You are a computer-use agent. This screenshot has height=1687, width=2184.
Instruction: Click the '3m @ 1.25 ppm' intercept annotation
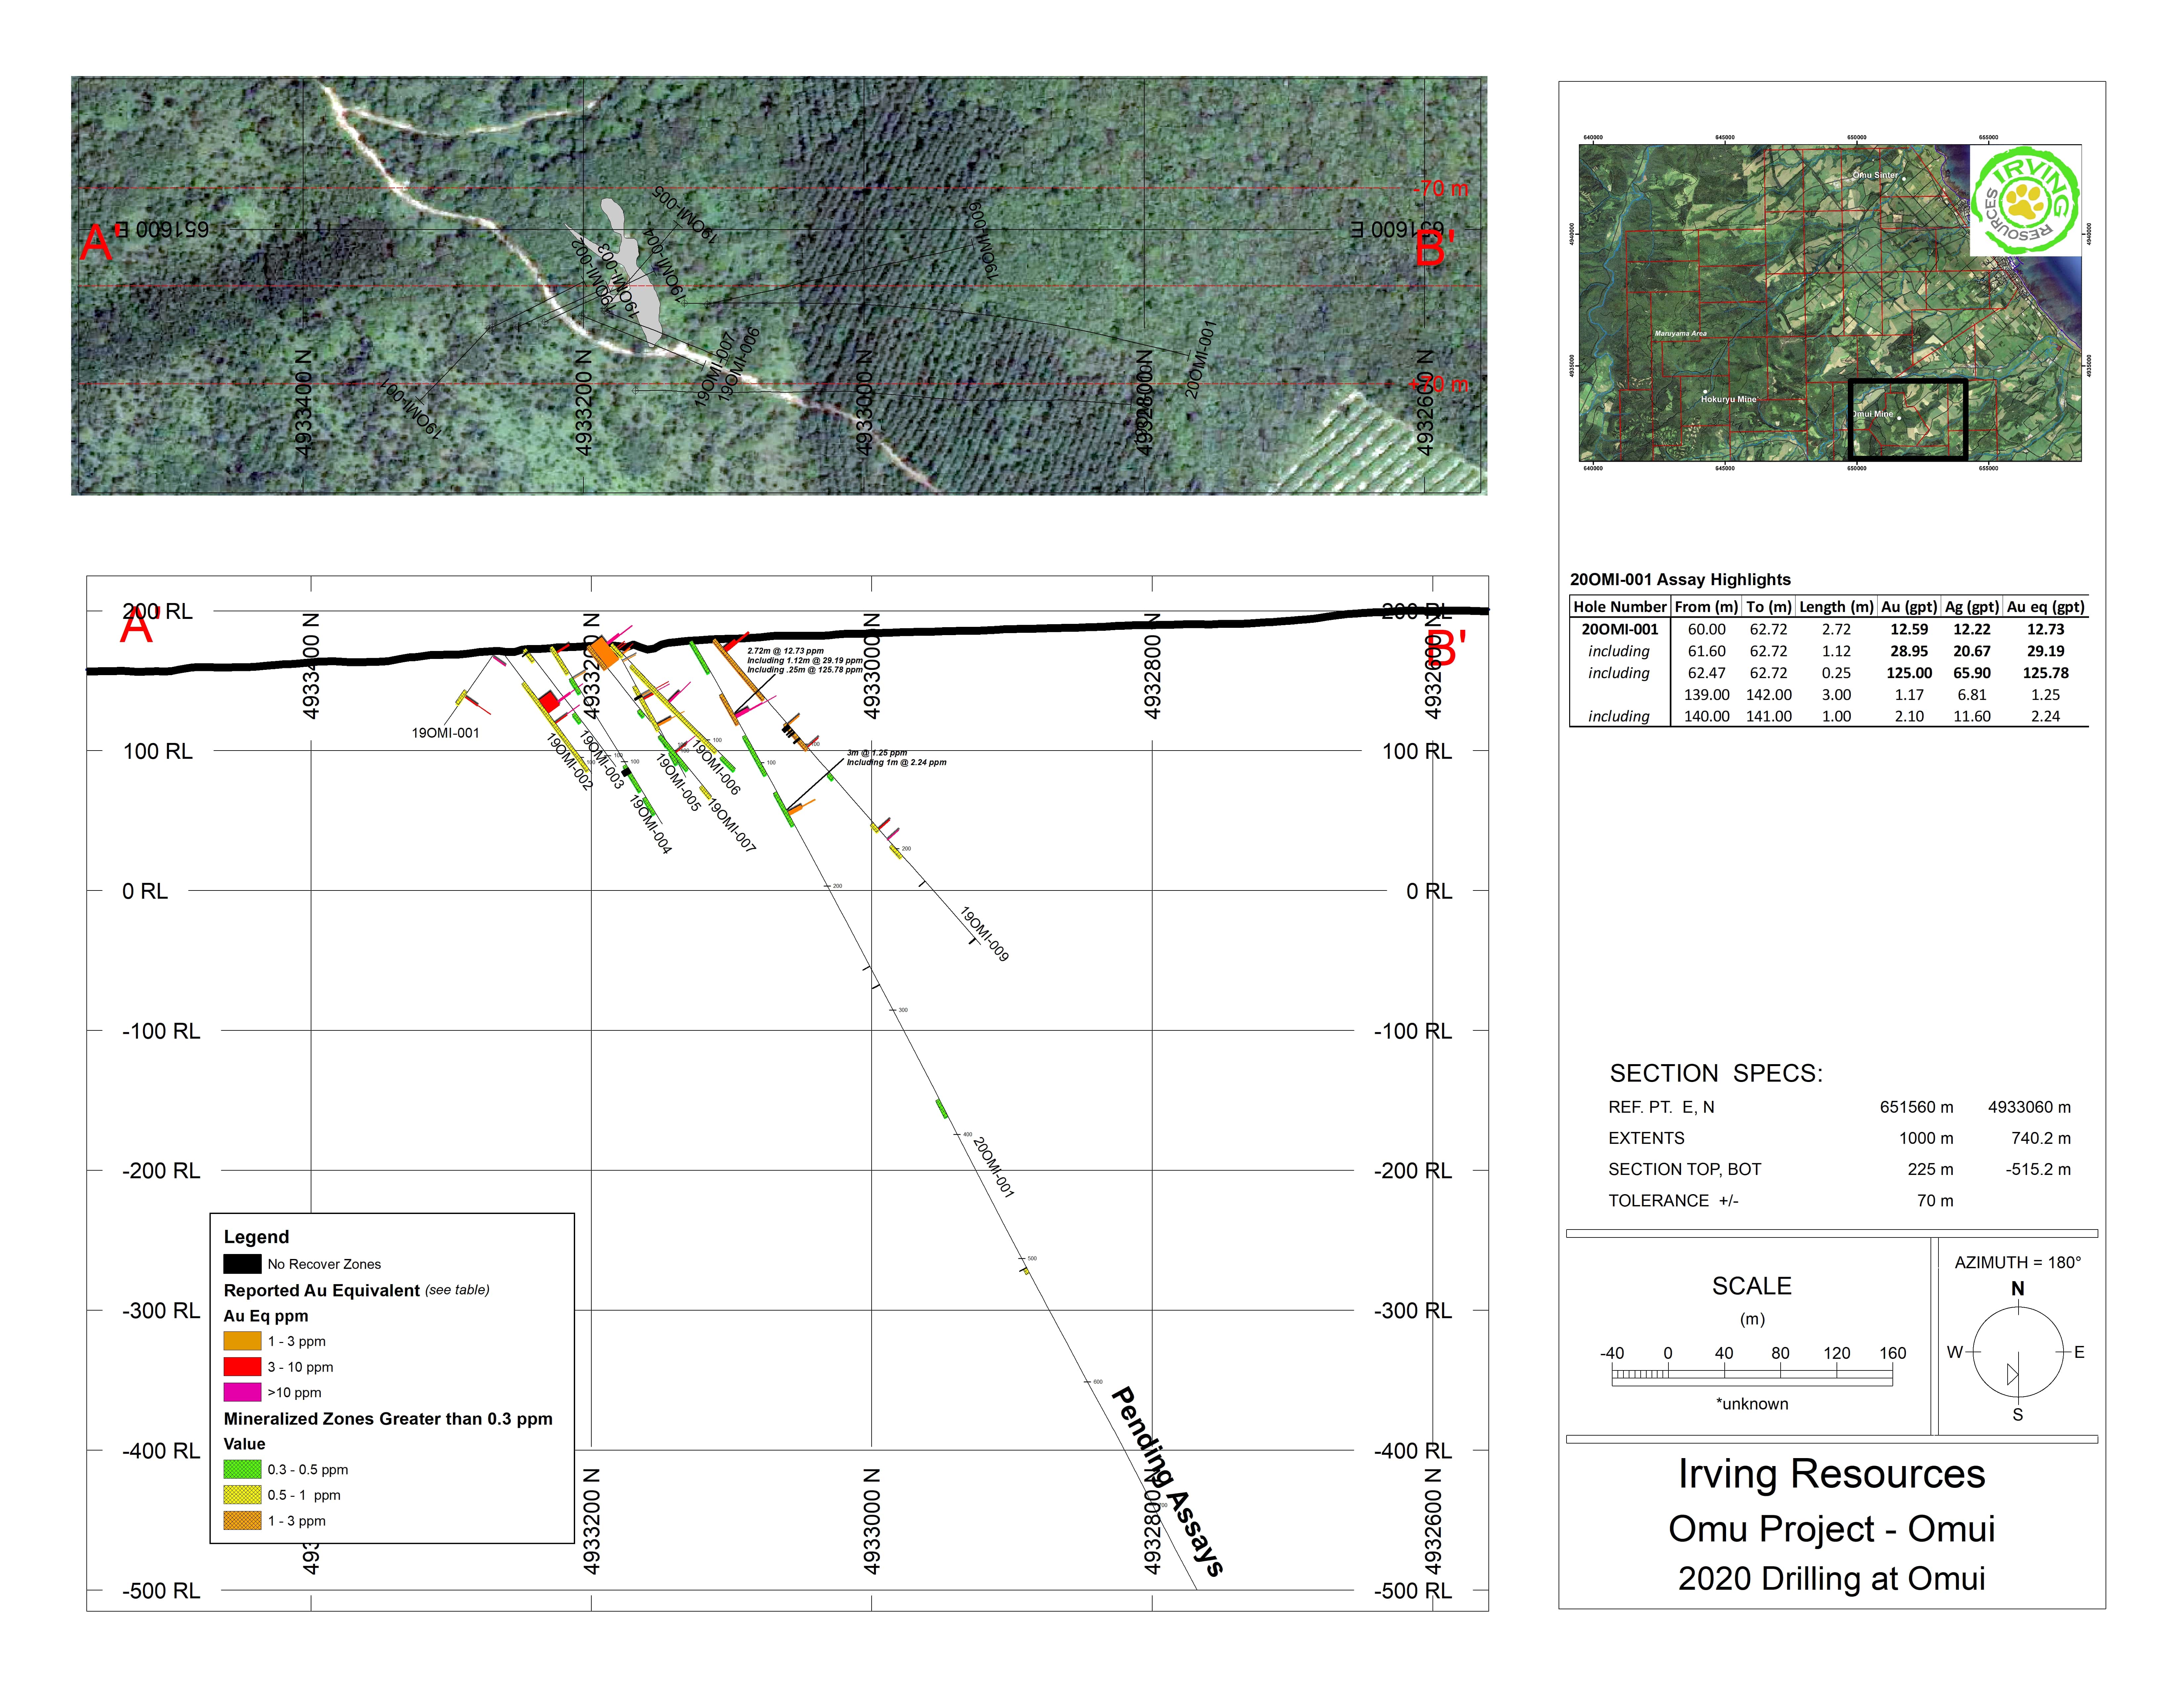click(877, 753)
